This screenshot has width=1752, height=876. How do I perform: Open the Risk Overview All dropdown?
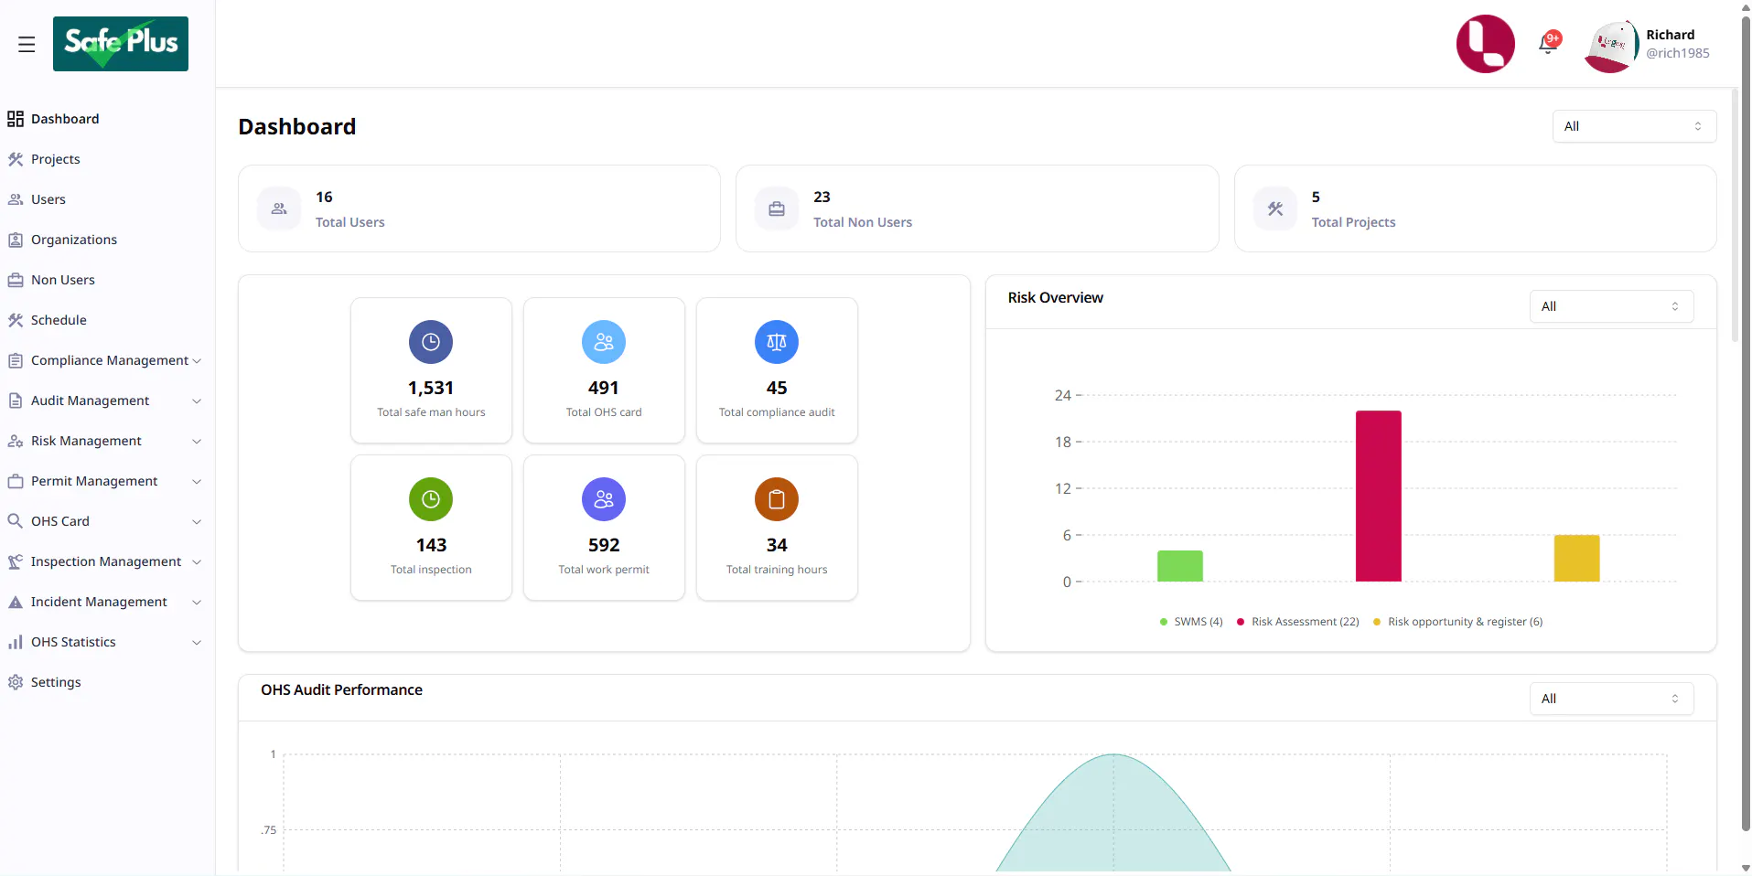pyautogui.click(x=1611, y=306)
